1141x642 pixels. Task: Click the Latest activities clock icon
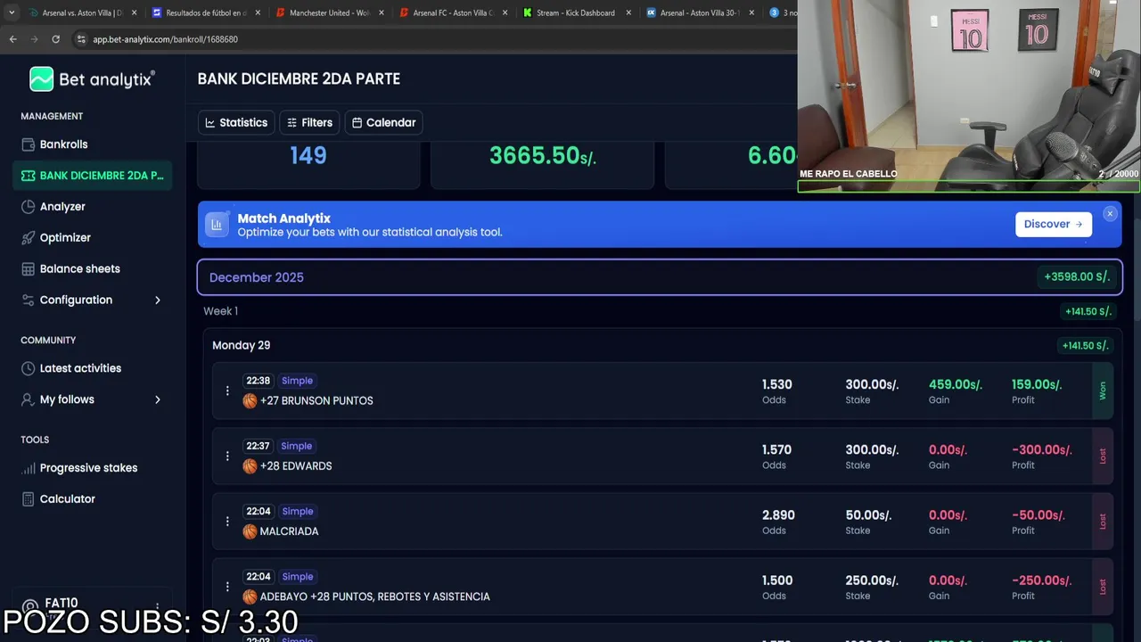28,368
